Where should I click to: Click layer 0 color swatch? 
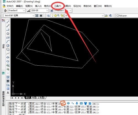(x=64, y=16)
